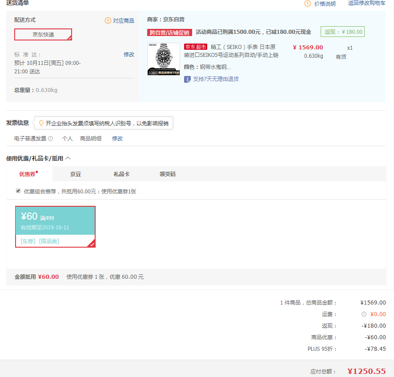The width and height of the screenshot is (394, 377).
Task: Open the 精工 SEIKO watch product title
Action: pos(231,51)
